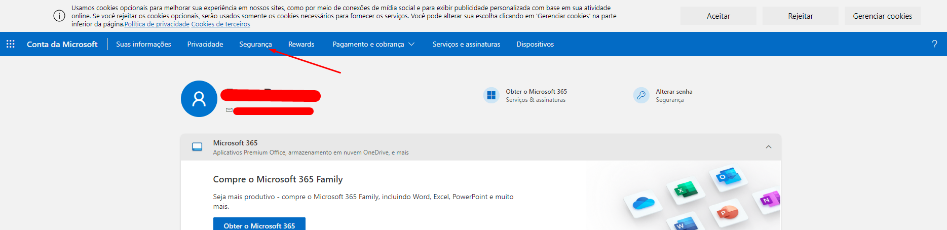Image resolution: width=947 pixels, height=230 pixels.
Task: Go to Dispositivos page
Action: pos(535,44)
